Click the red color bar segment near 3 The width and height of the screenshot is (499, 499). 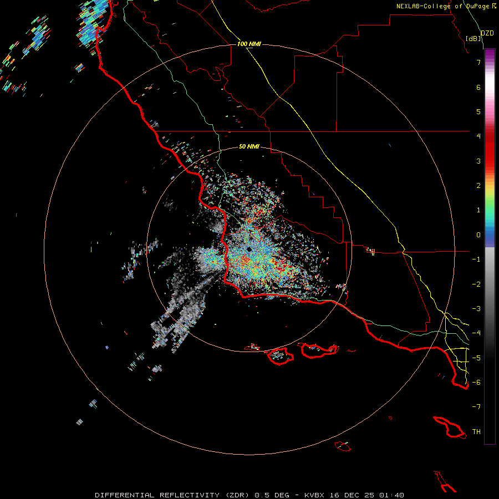pos(490,161)
